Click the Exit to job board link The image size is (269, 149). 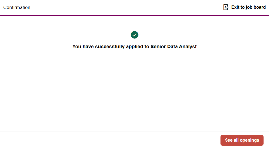[248, 7]
